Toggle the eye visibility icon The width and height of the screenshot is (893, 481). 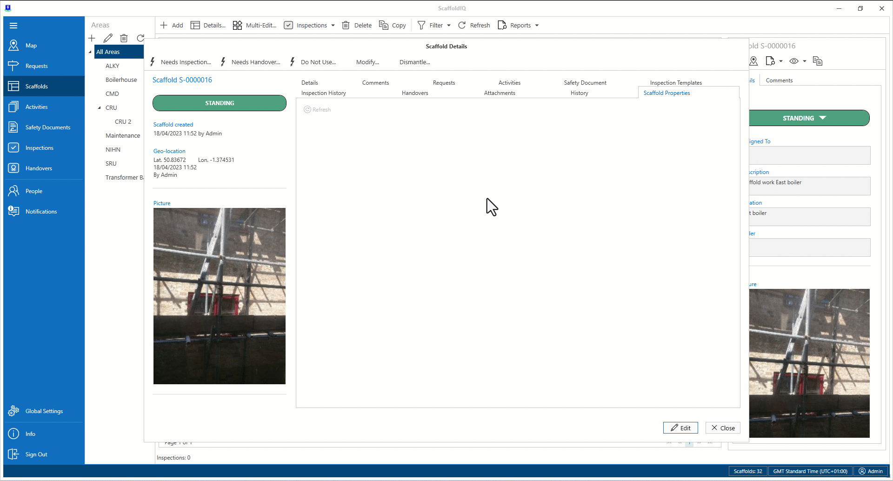794,61
